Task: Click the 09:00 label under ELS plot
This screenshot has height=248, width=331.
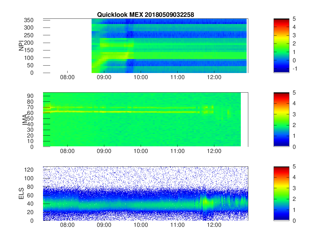Action: click(x=104, y=226)
